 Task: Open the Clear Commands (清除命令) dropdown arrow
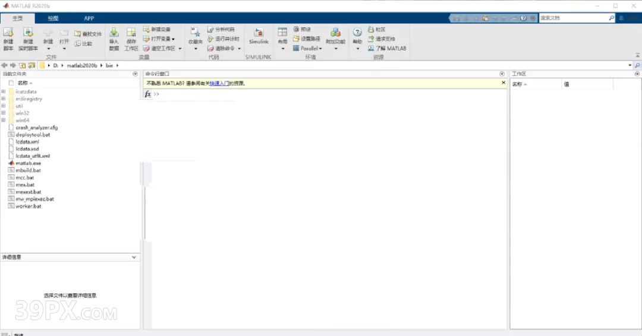(239, 48)
